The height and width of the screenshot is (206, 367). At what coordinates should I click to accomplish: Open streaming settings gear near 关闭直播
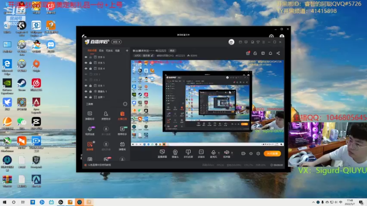(258, 153)
